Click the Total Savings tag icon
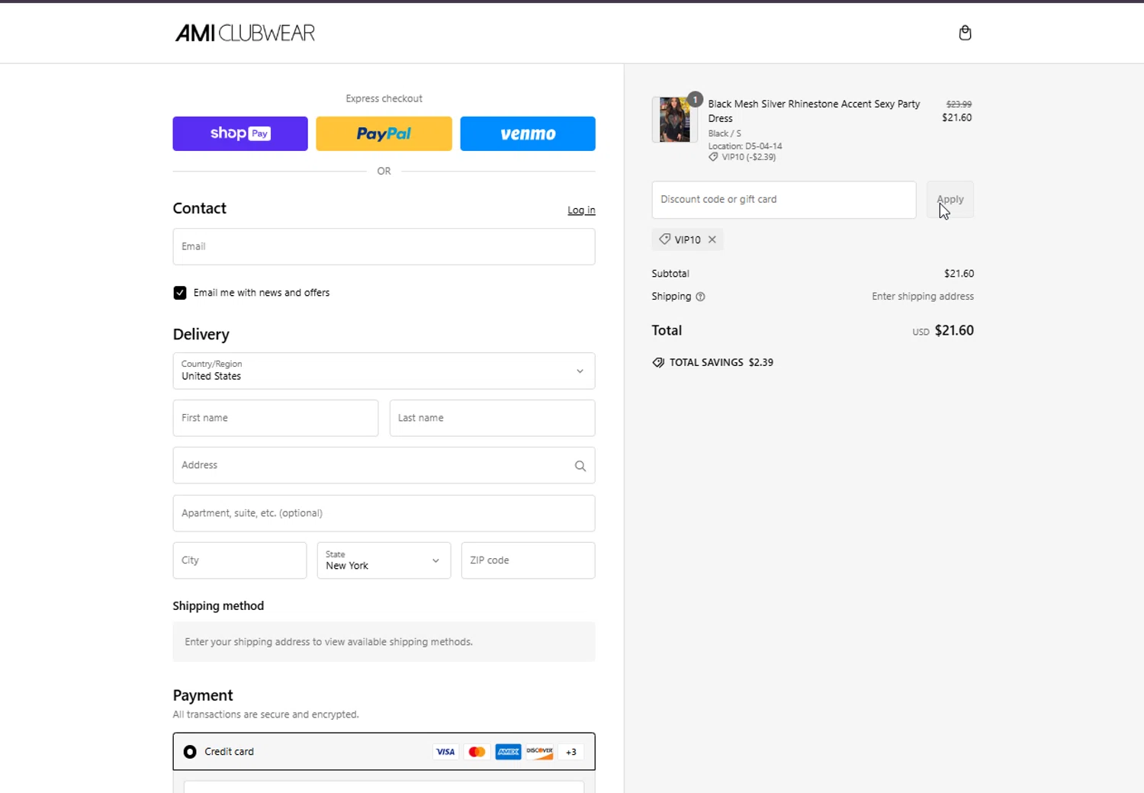 click(x=658, y=363)
